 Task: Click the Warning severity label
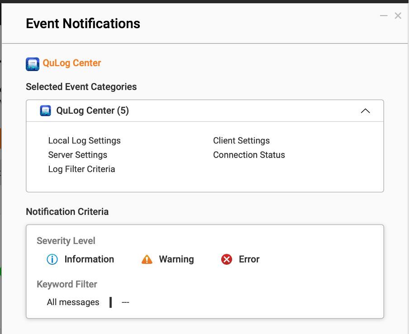coord(176,259)
